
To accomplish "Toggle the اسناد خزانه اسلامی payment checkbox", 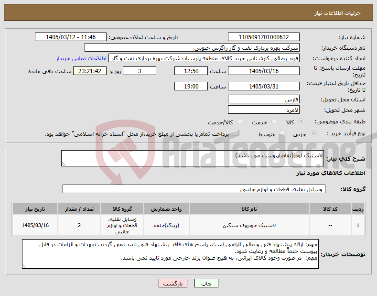I will coord(236,133).
